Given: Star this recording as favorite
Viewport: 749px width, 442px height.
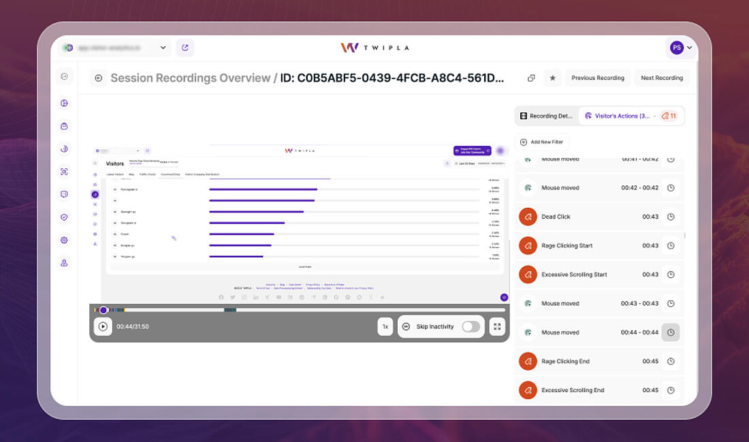Looking at the screenshot, I should coord(553,78).
